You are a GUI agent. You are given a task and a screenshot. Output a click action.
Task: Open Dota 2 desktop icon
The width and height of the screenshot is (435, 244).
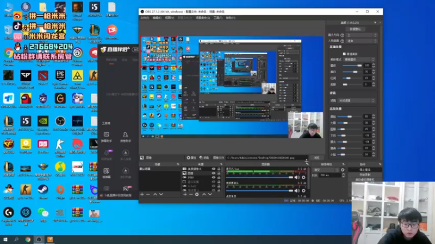click(43, 78)
